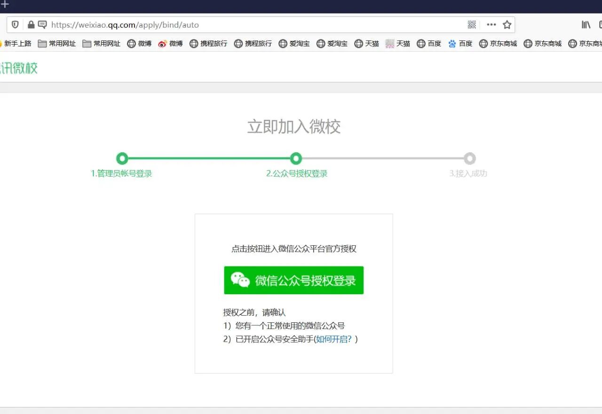
Task: Open the page actions three-dot menu
Action: pos(491,24)
